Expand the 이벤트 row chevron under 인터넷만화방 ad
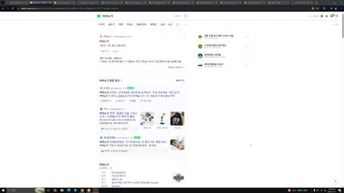 pos(166,151)
